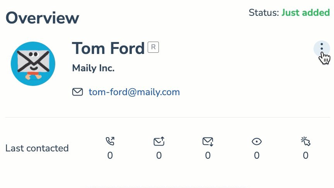The width and height of the screenshot is (334, 188).
Task: Click the count under the clicks icon
Action: click(x=306, y=156)
